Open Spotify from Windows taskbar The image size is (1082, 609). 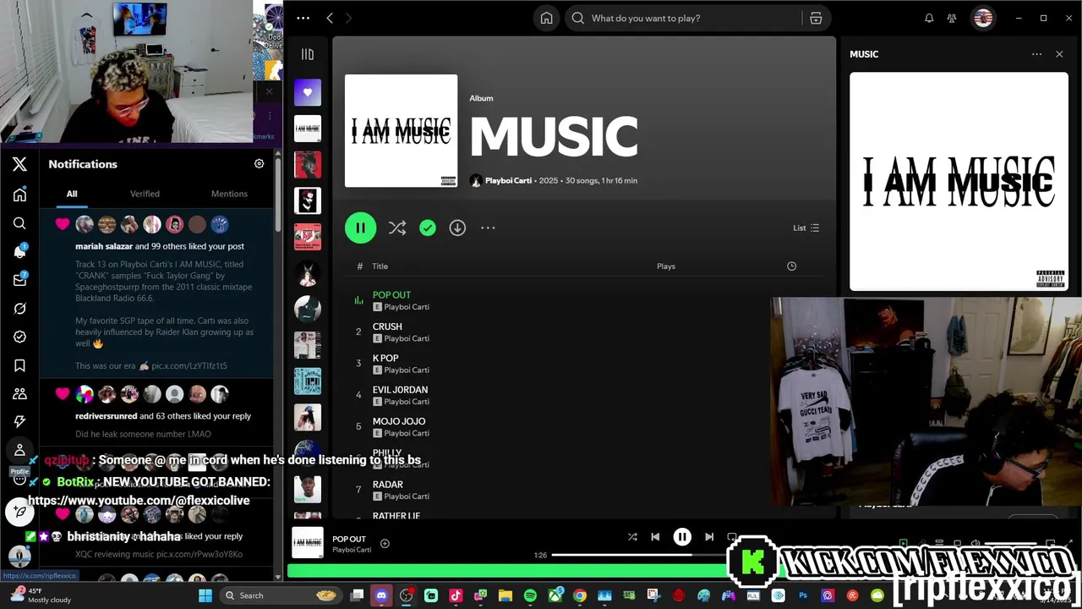(530, 595)
